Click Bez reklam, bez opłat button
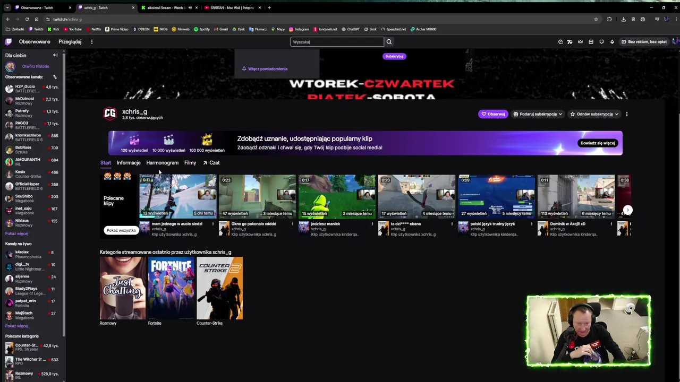 [644, 41]
